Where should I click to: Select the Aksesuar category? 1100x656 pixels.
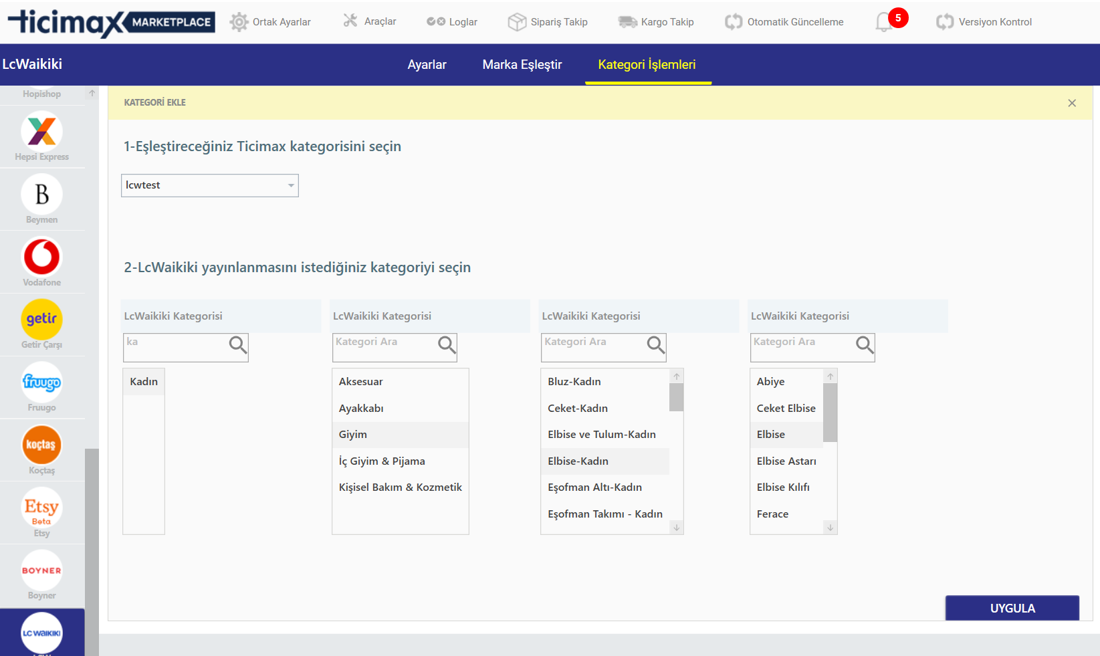point(400,382)
